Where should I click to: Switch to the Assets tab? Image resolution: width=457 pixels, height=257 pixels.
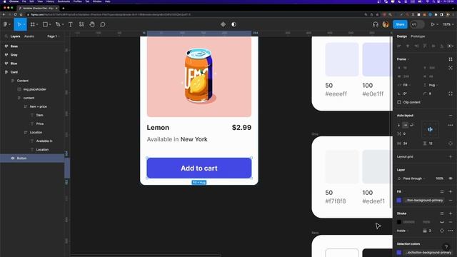29,36
